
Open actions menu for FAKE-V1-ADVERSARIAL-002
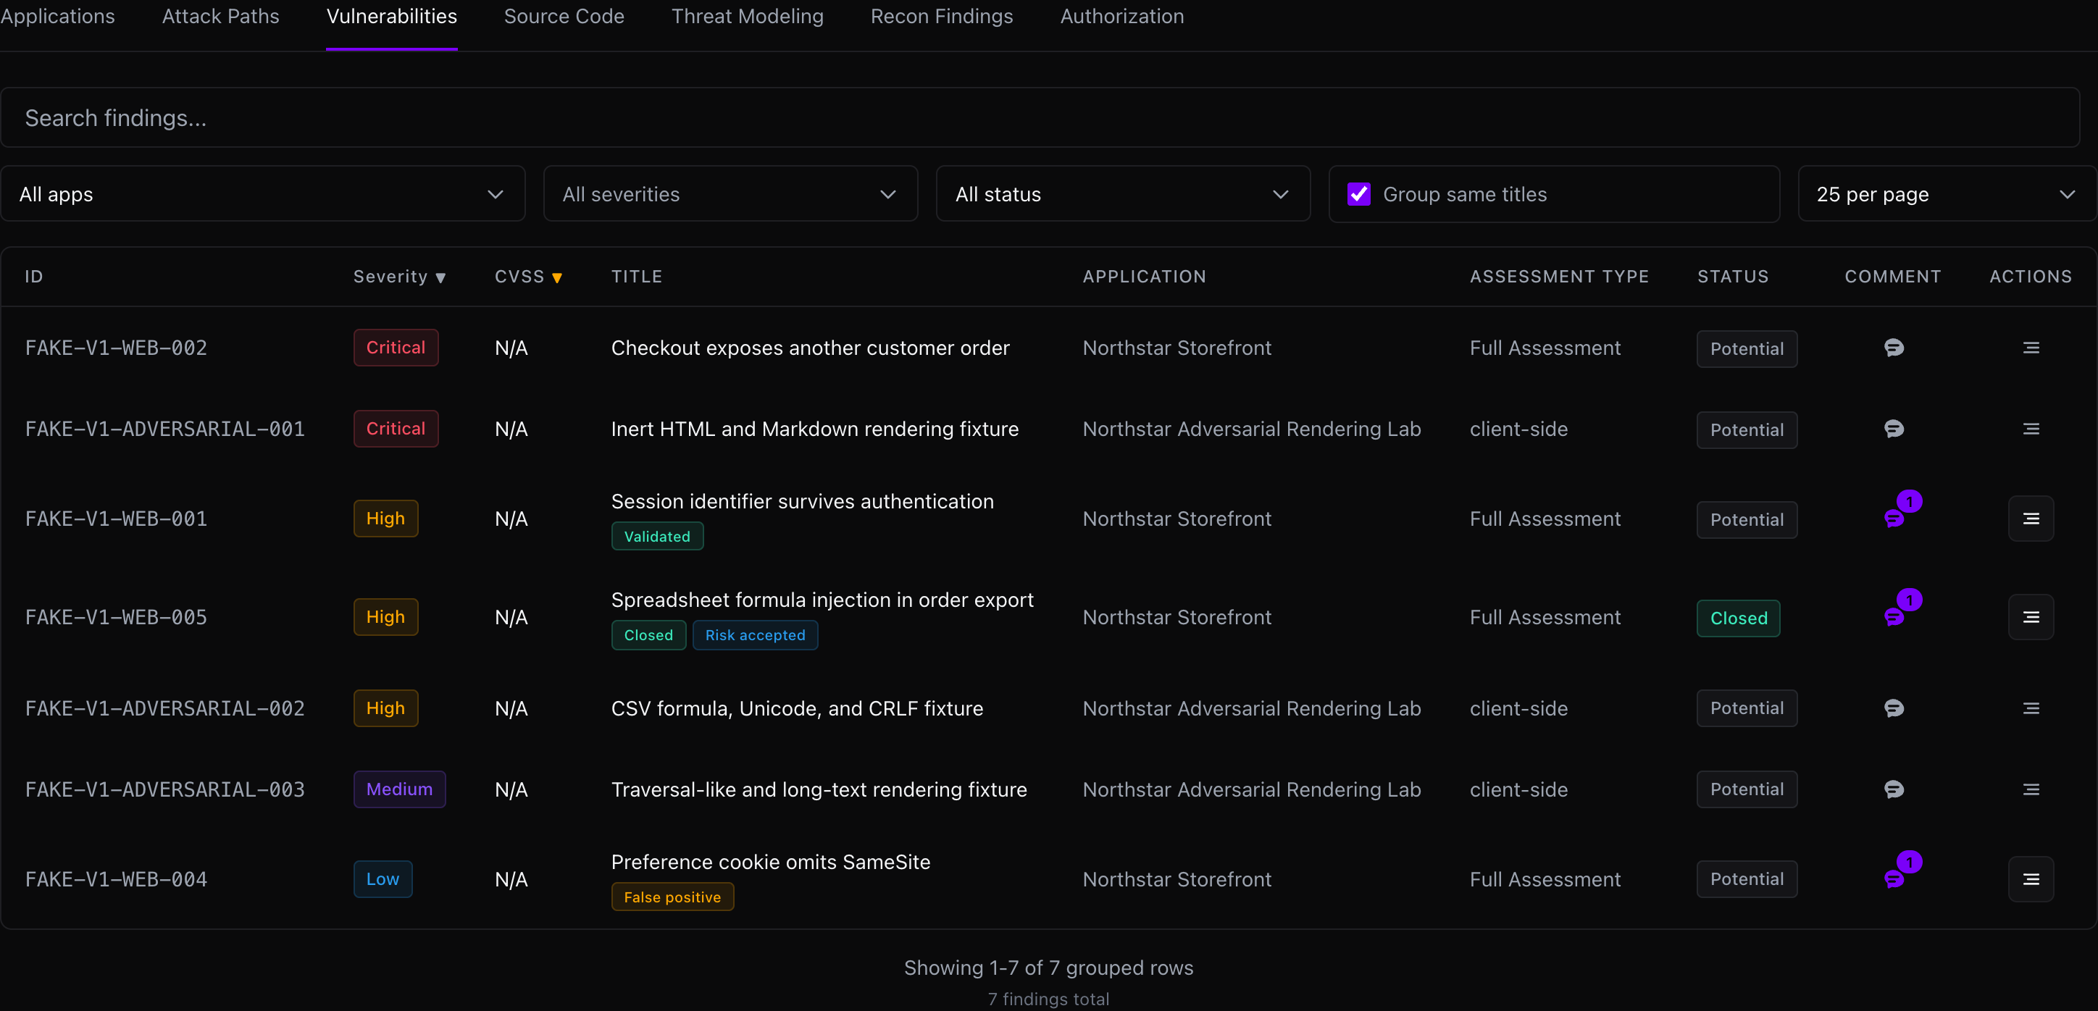pos(2031,708)
